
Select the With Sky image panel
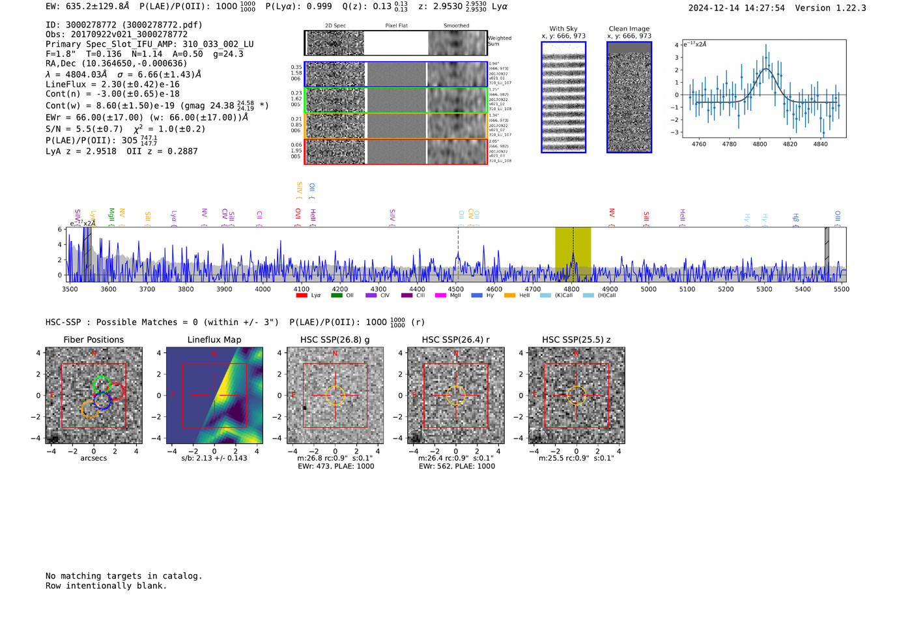[563, 97]
